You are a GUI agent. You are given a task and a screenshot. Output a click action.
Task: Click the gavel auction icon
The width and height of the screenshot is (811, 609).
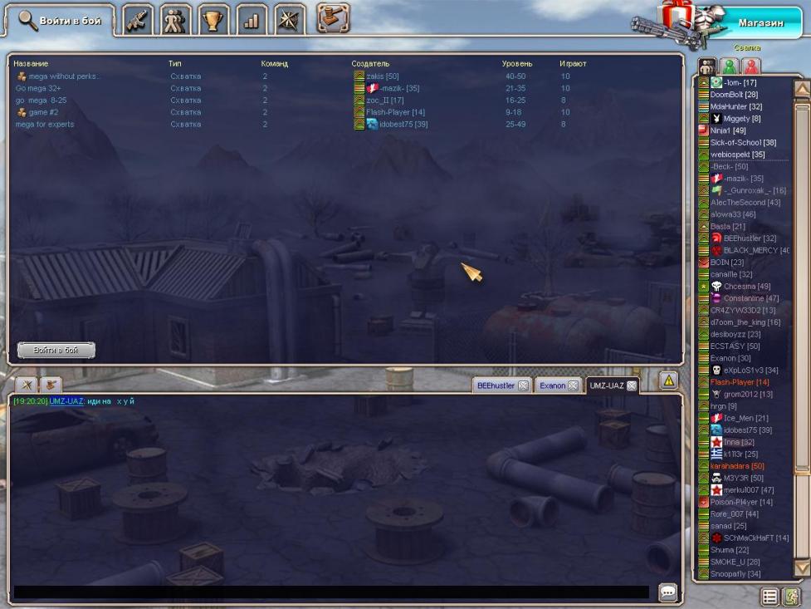click(x=333, y=18)
